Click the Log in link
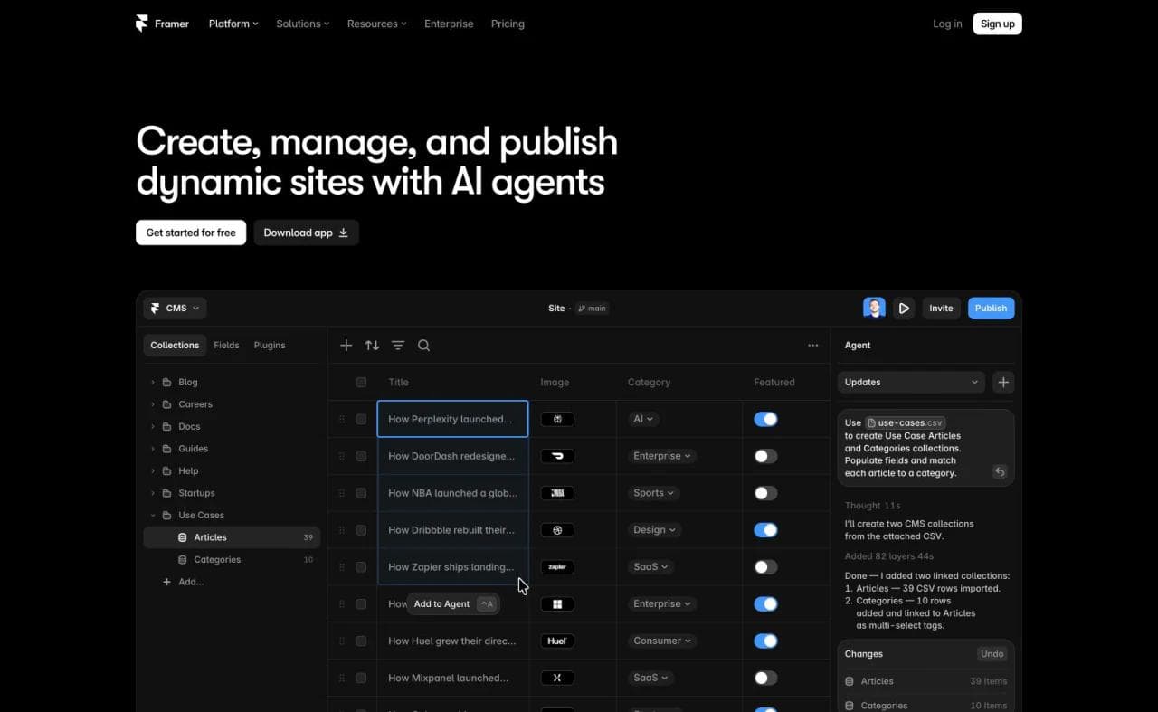 coord(947,24)
